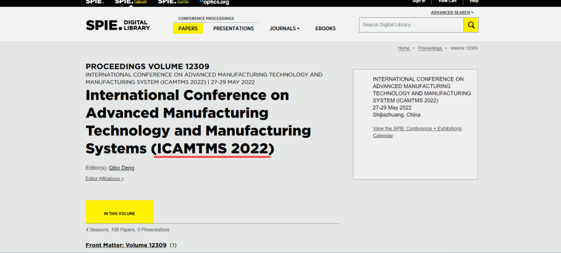561x253 pixels.
Task: Open editor Qibo Deng's profile
Action: (x=121, y=167)
